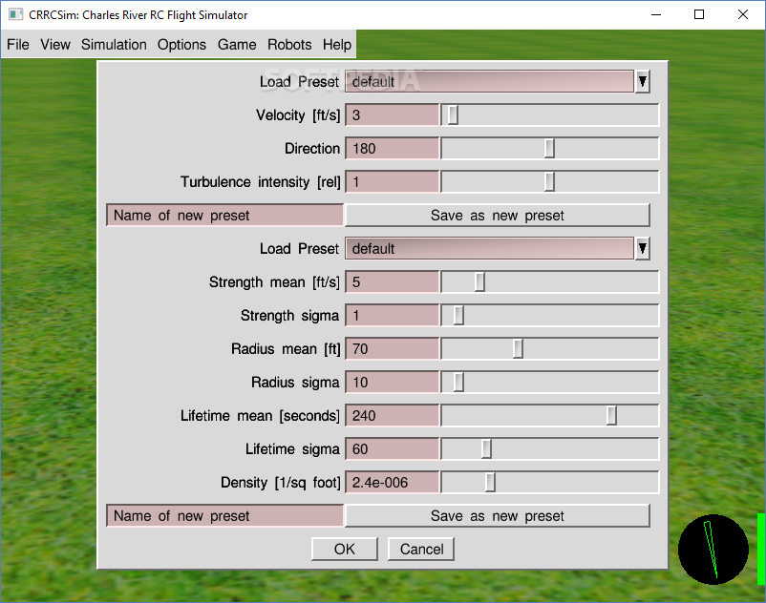This screenshot has width=766, height=603.
Task: Click the wind preset 'default' combo field
Action: tap(490, 81)
